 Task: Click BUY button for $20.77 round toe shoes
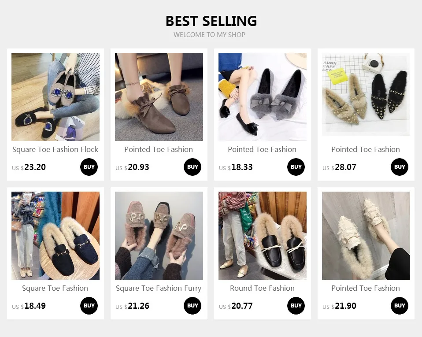[x=296, y=306]
